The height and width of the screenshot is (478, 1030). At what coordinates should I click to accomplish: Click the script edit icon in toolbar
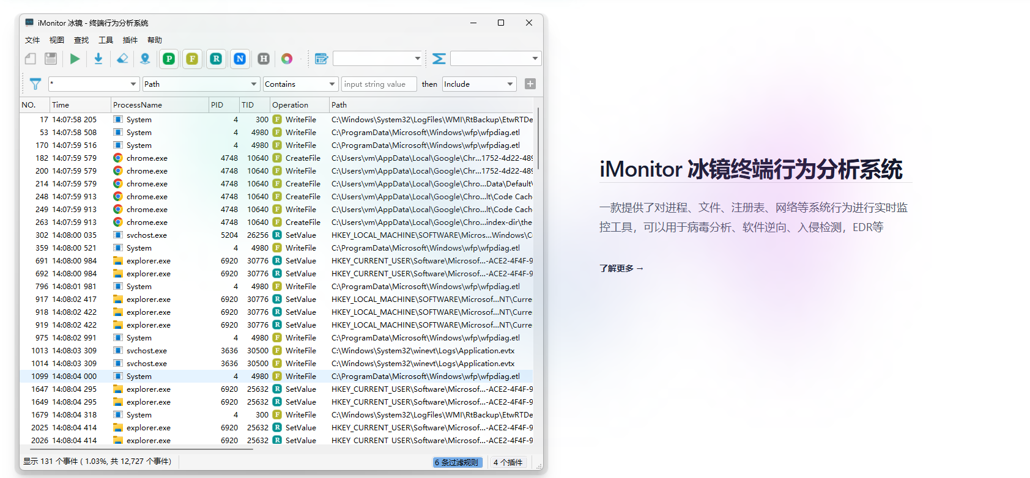[321, 59]
